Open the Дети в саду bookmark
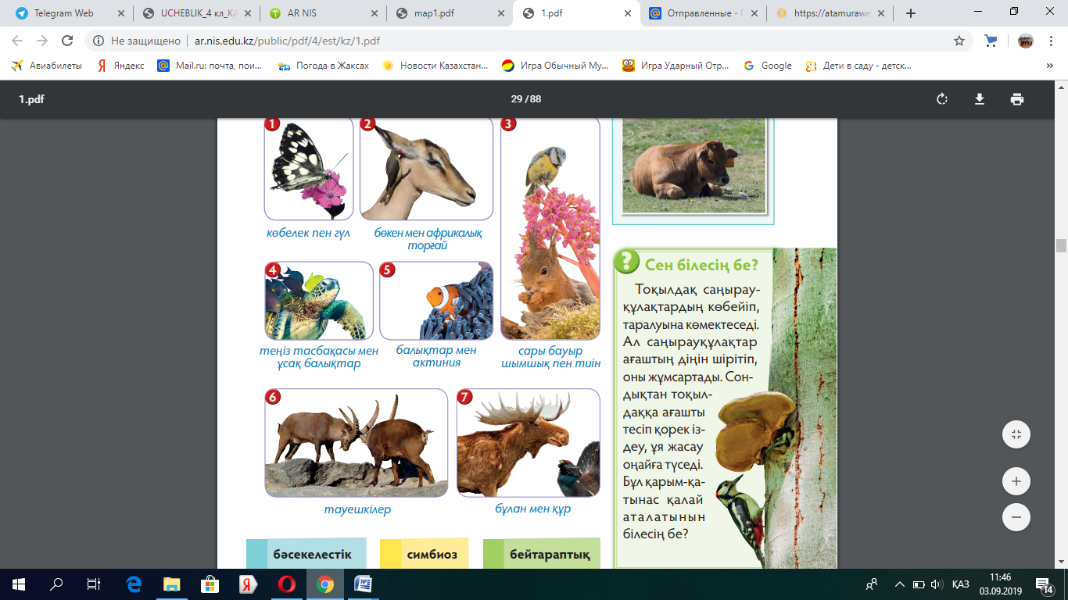 click(x=859, y=66)
